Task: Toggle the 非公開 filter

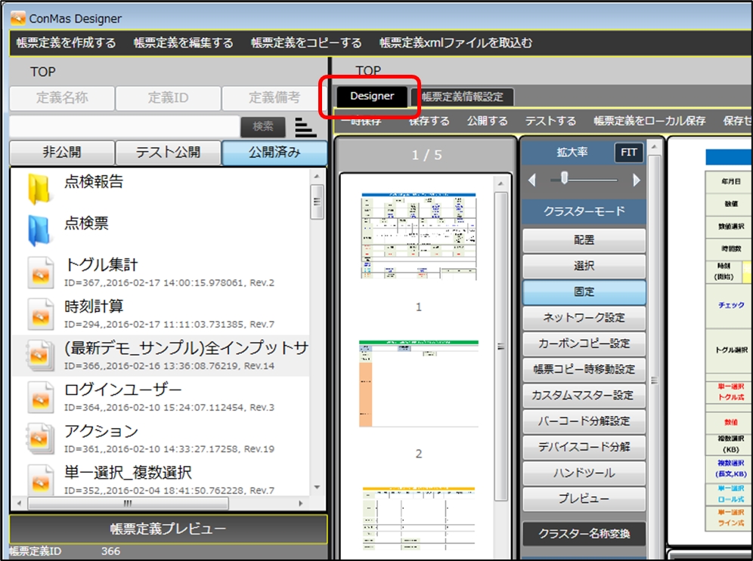Action: [62, 153]
